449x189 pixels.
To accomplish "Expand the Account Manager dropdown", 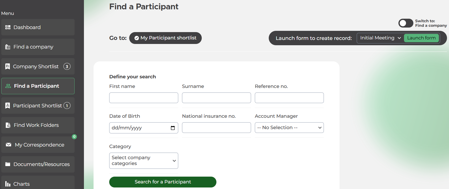I will tap(289, 128).
